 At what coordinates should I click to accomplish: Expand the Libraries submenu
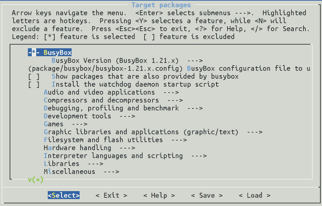73,163
